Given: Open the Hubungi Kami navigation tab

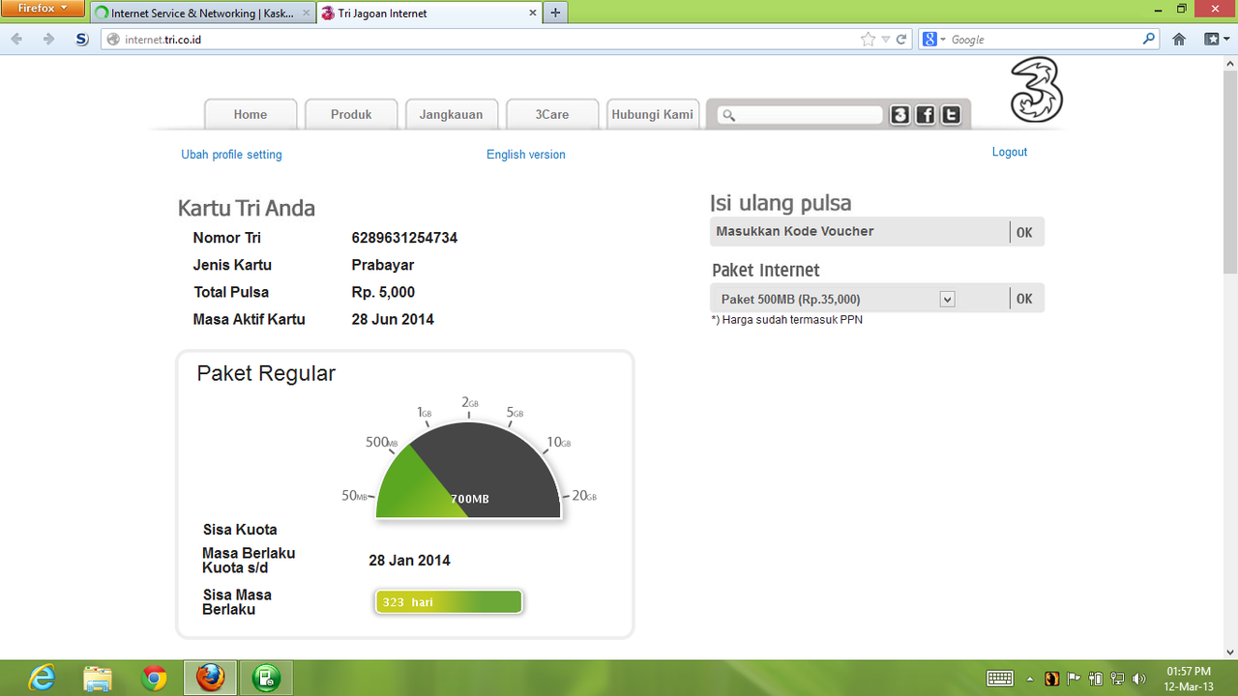Looking at the screenshot, I should coord(653,114).
